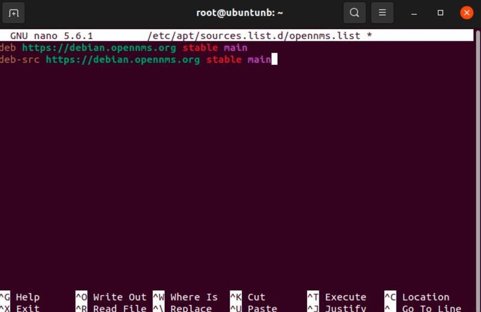Click the /etc/apt/sources.list.d/opennms.list file path
Image resolution: width=481 pixels, height=312 pixels.
(x=254, y=36)
